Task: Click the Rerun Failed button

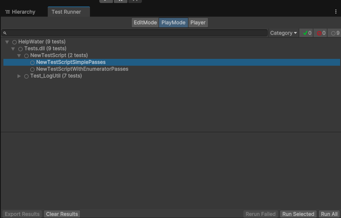Action: point(260,214)
